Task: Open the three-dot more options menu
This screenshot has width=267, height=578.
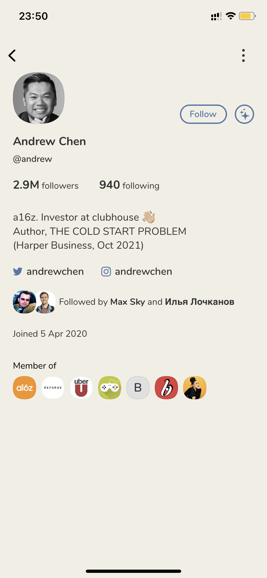Action: [243, 55]
